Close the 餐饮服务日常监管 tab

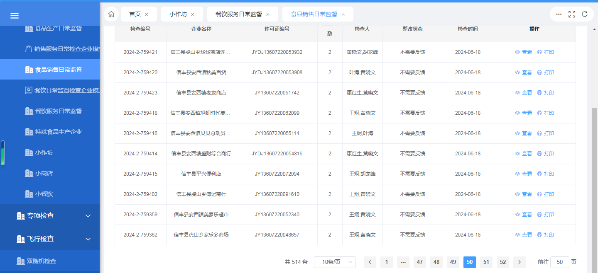tap(268, 14)
